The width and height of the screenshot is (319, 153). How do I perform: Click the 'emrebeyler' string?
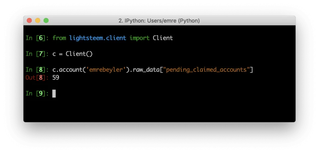[106, 70]
